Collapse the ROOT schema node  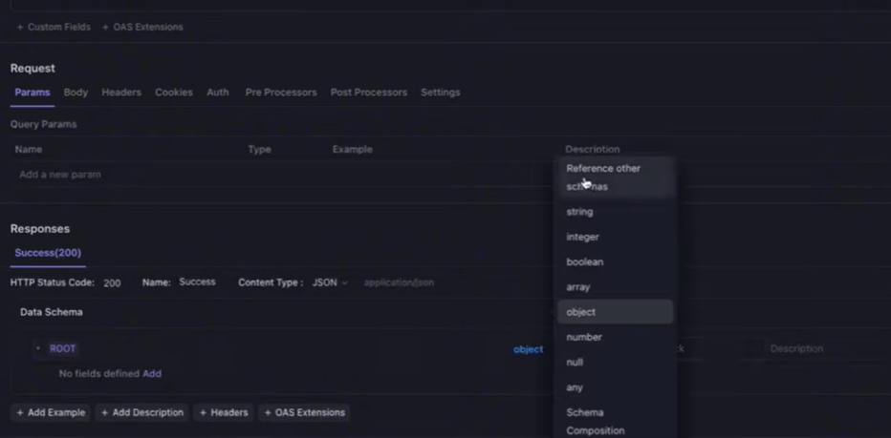[x=38, y=349]
